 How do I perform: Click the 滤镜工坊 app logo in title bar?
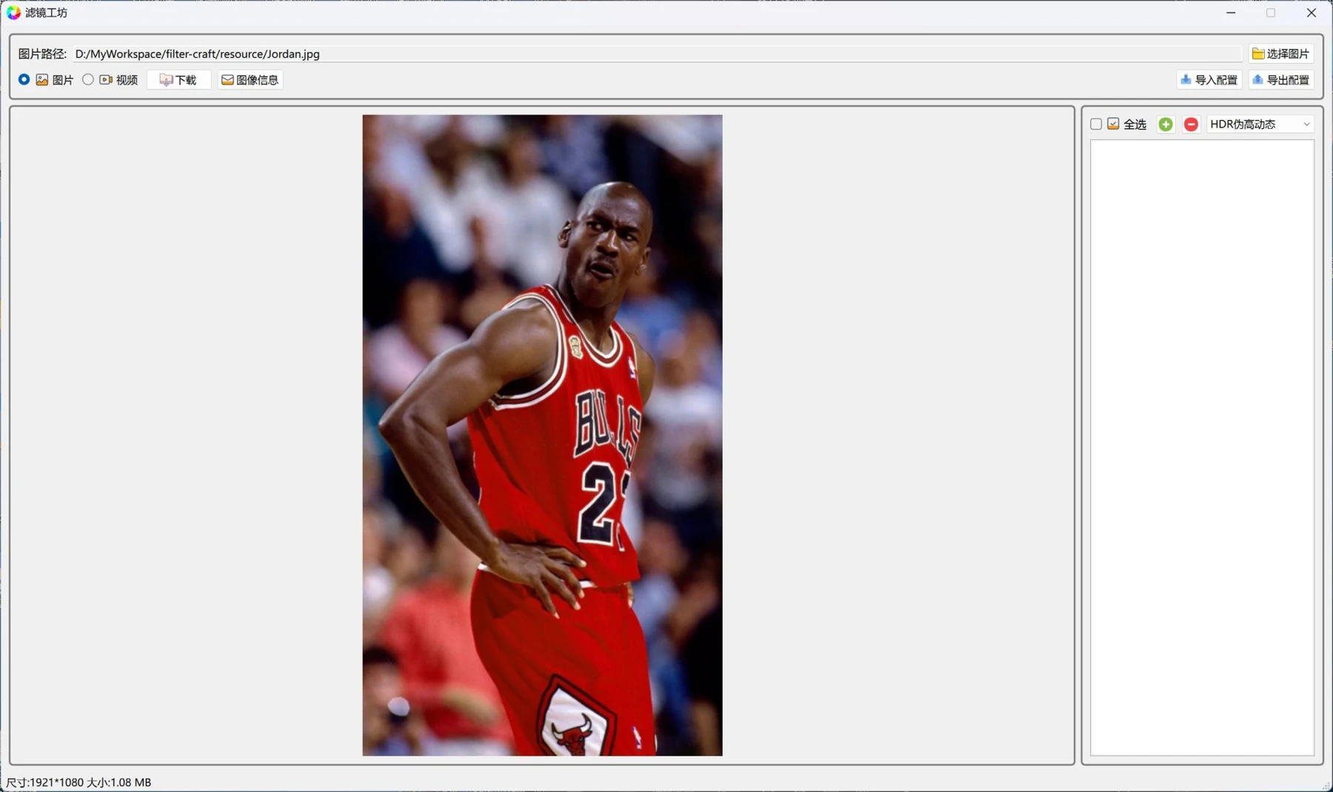click(13, 13)
